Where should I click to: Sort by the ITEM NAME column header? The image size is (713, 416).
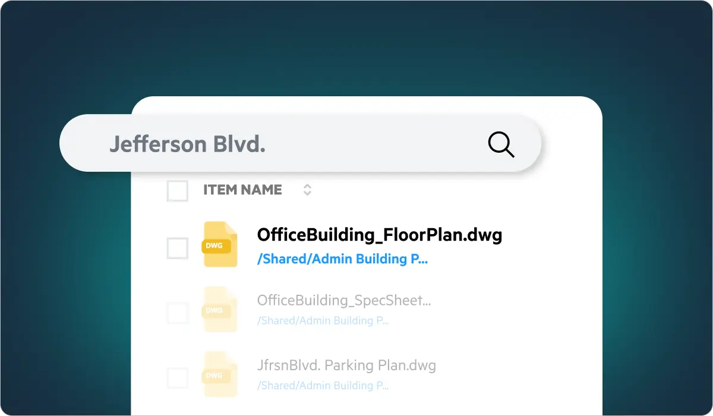tap(242, 190)
